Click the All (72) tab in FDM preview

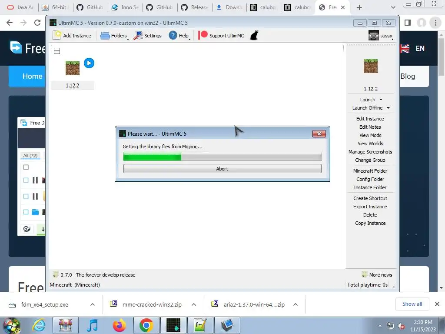coord(30,156)
